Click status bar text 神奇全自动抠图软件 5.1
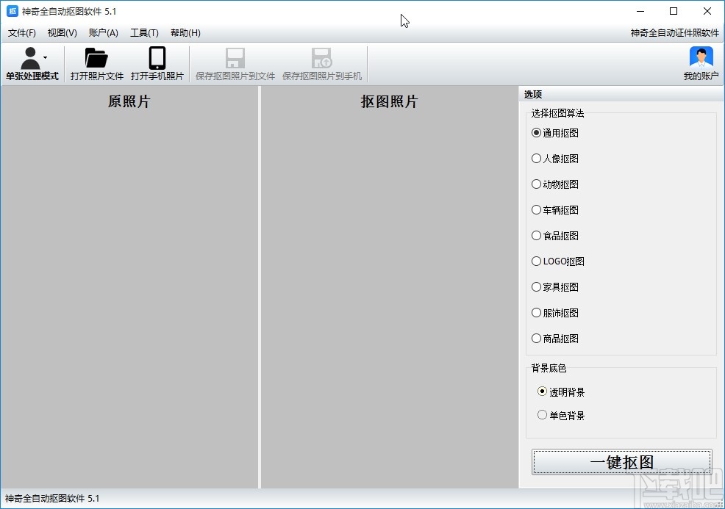This screenshot has height=509, width=725. point(51,499)
